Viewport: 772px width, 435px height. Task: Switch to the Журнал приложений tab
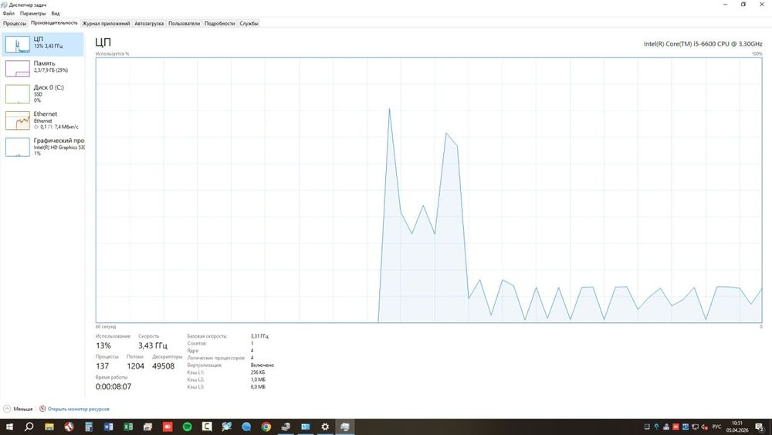[x=106, y=23]
